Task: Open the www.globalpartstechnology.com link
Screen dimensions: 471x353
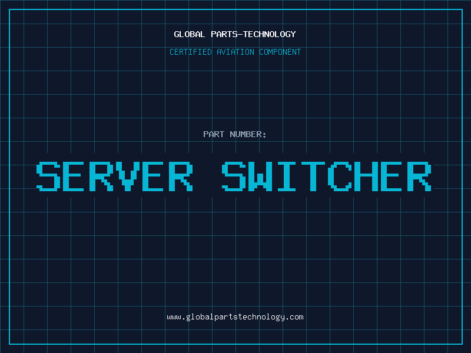Action: pos(235,317)
